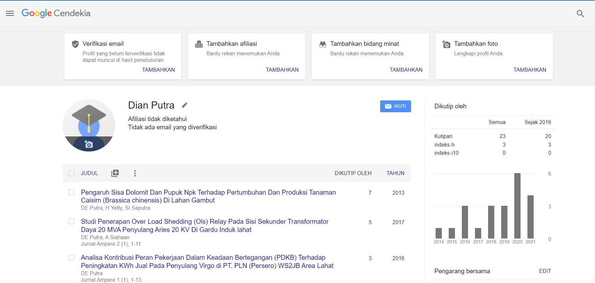Open article Studi Penerapan Over Load Shedding
Viewport: 595px width, 283px height.
coord(205,226)
